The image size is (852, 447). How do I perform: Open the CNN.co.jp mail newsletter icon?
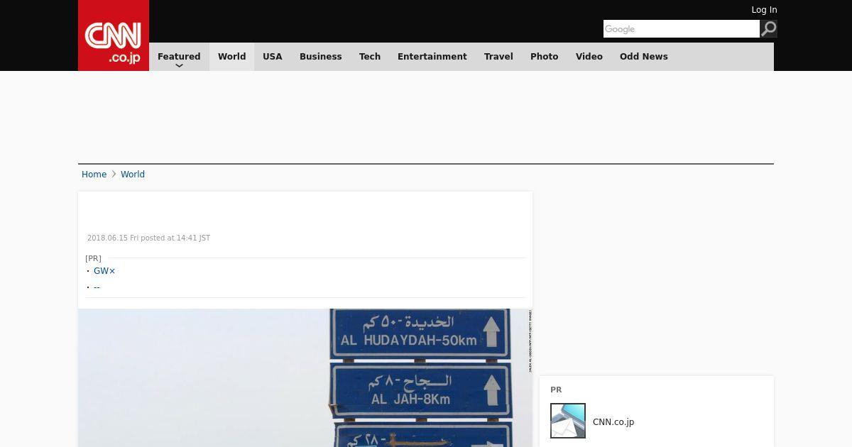[568, 421]
